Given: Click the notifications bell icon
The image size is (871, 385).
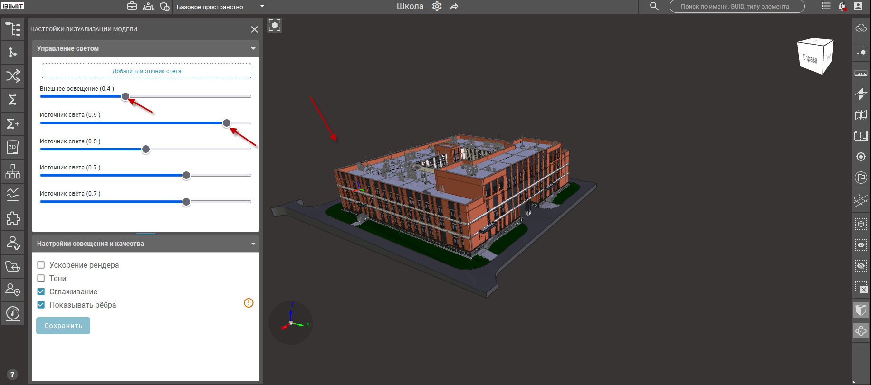Looking at the screenshot, I should click(842, 6).
